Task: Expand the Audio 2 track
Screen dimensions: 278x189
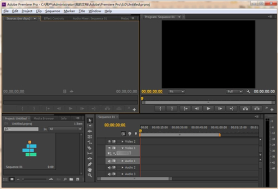Action: pos(122,168)
